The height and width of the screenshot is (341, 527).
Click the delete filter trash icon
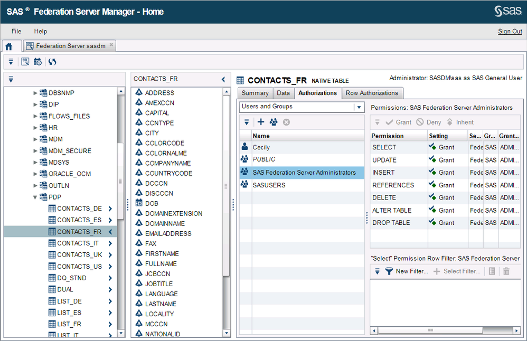point(506,271)
